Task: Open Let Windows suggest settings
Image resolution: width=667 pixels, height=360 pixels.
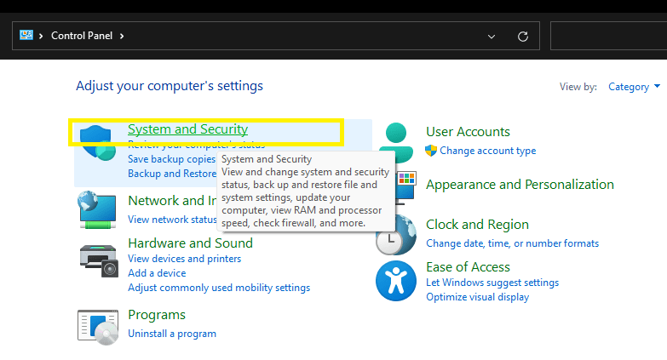Action: (x=492, y=283)
